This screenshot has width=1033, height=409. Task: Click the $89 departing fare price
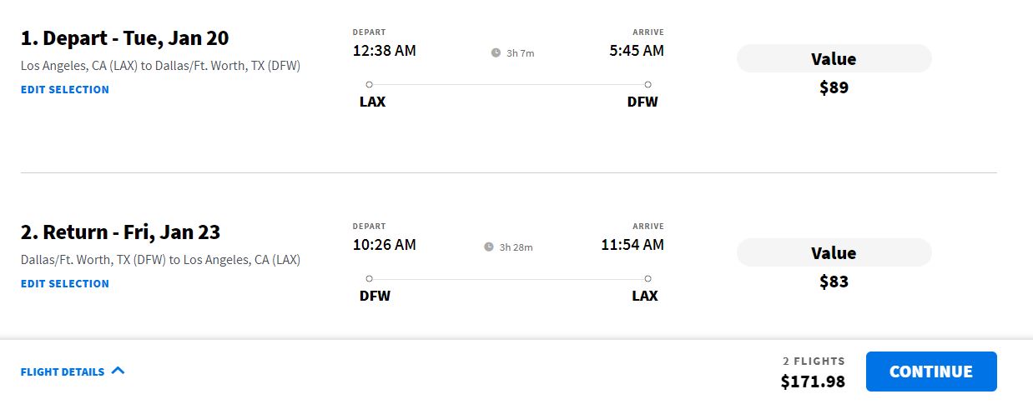point(834,87)
